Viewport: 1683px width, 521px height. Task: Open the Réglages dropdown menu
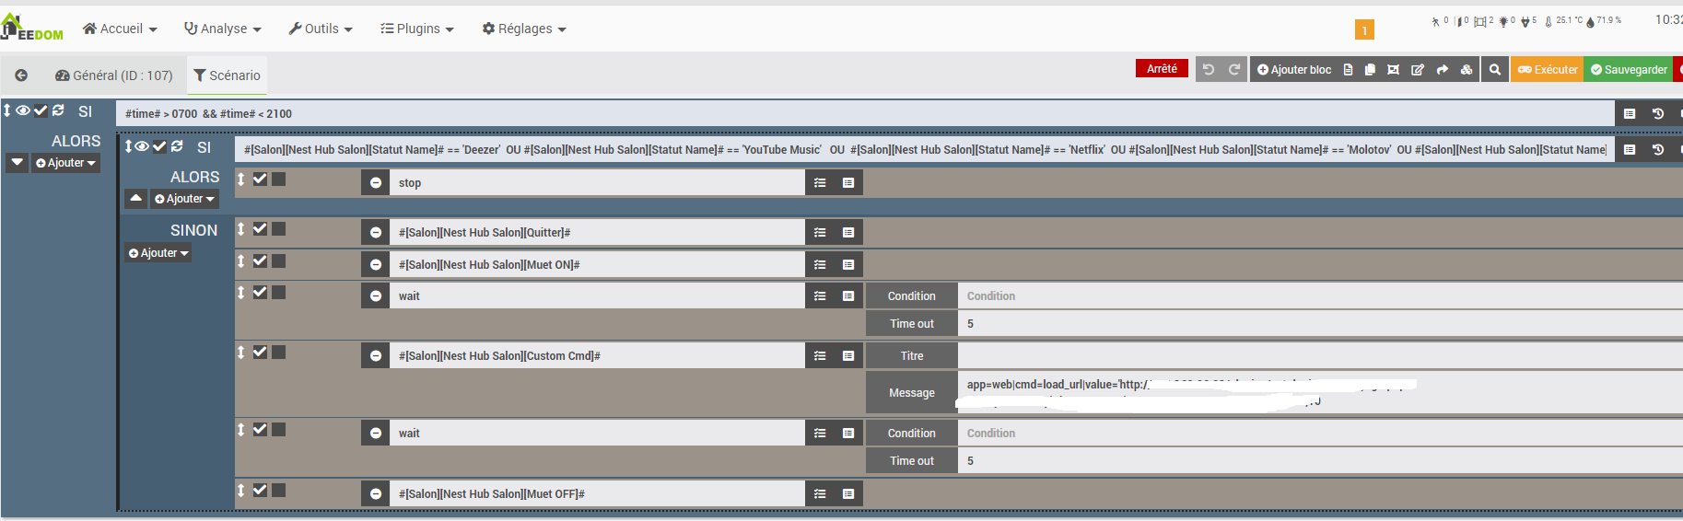[524, 29]
